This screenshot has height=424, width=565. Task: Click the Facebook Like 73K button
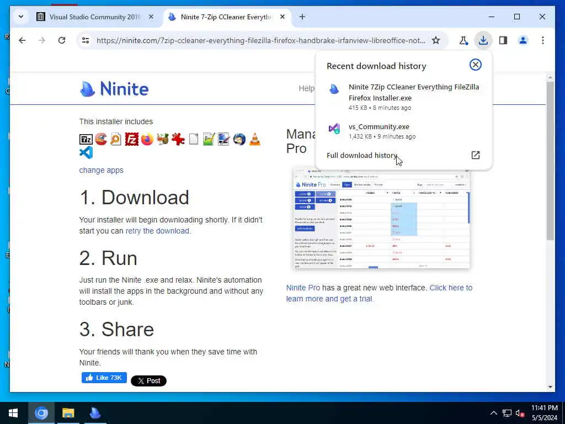(104, 378)
